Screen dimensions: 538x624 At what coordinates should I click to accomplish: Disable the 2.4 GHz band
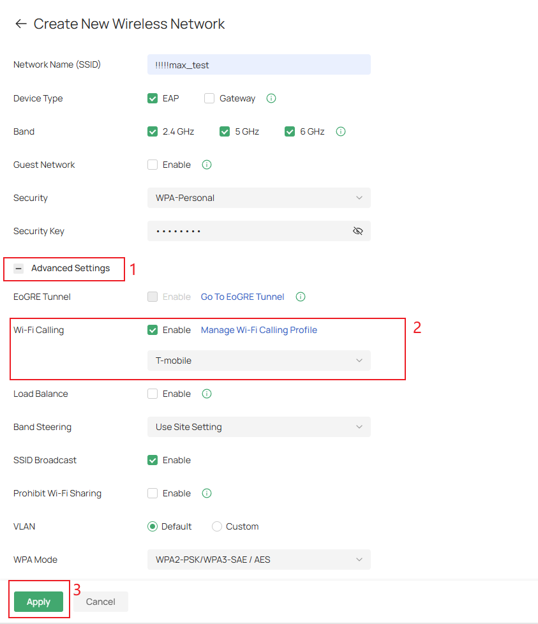click(x=153, y=131)
